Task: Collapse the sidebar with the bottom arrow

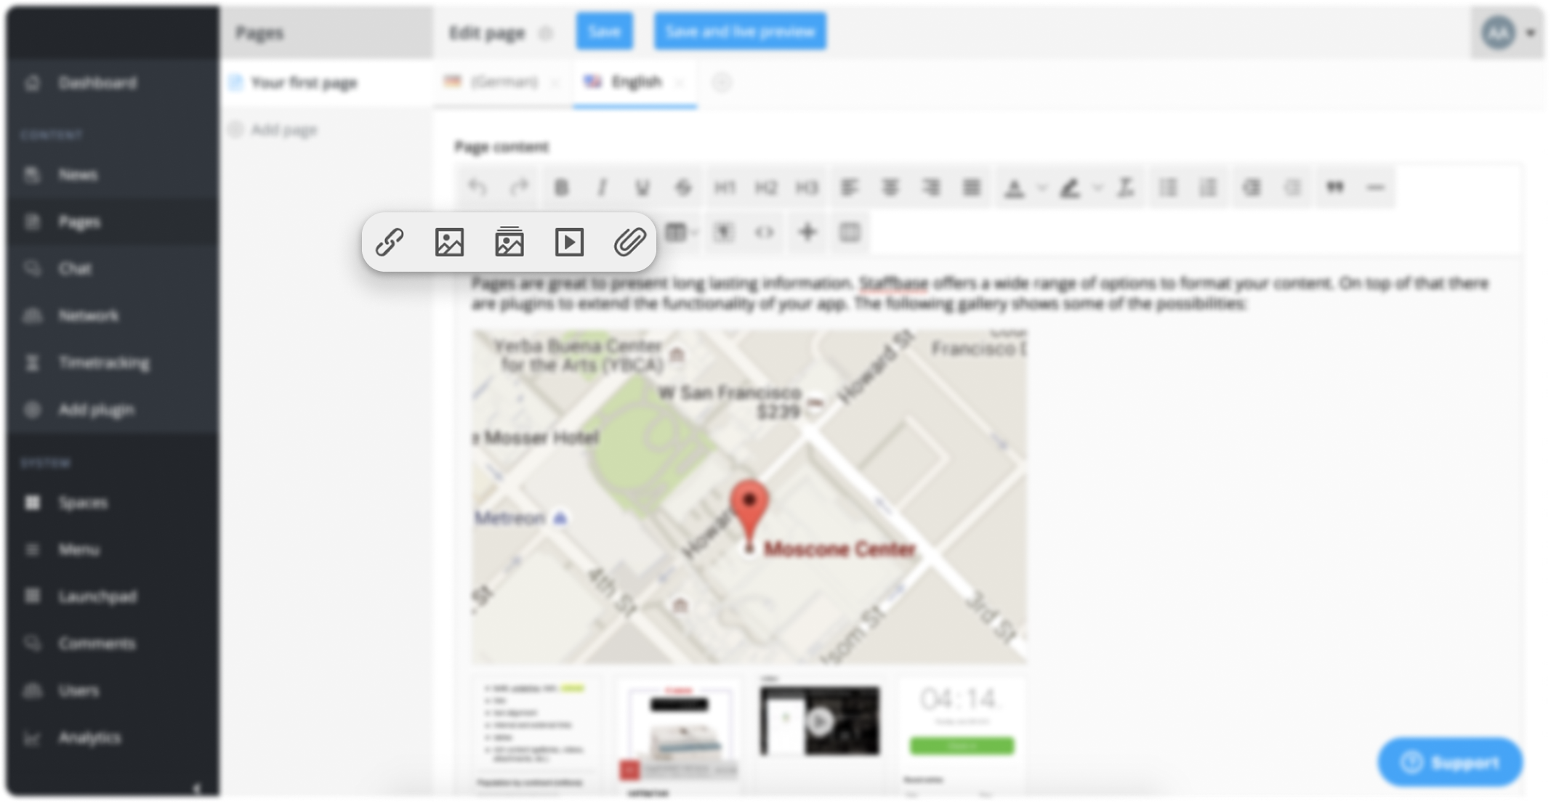Action: 196,788
